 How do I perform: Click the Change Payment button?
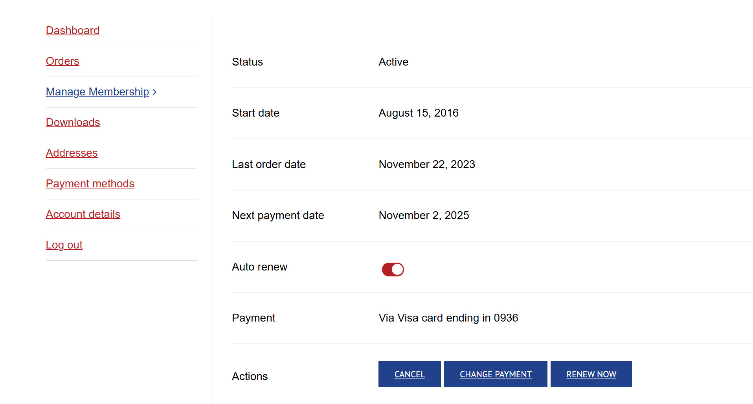coord(495,374)
